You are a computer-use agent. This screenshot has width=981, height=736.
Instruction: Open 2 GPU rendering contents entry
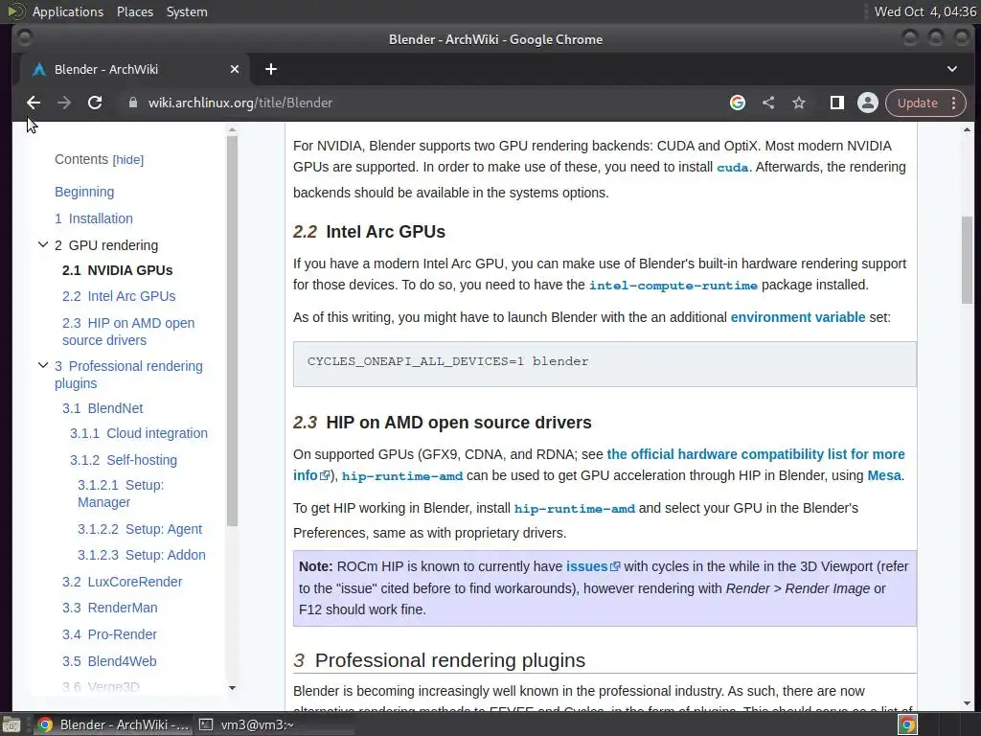pyautogui.click(x=106, y=245)
